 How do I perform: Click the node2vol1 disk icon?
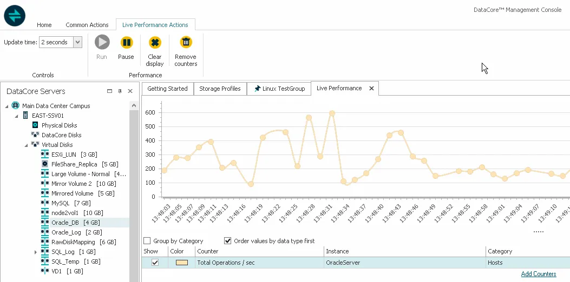click(45, 213)
